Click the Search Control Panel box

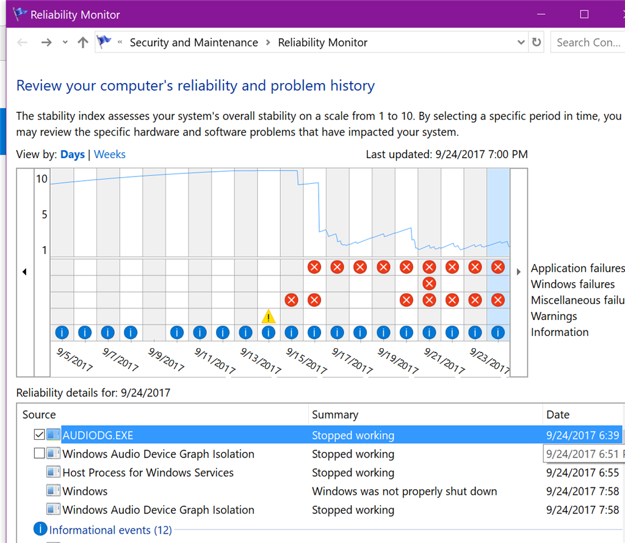pos(588,42)
